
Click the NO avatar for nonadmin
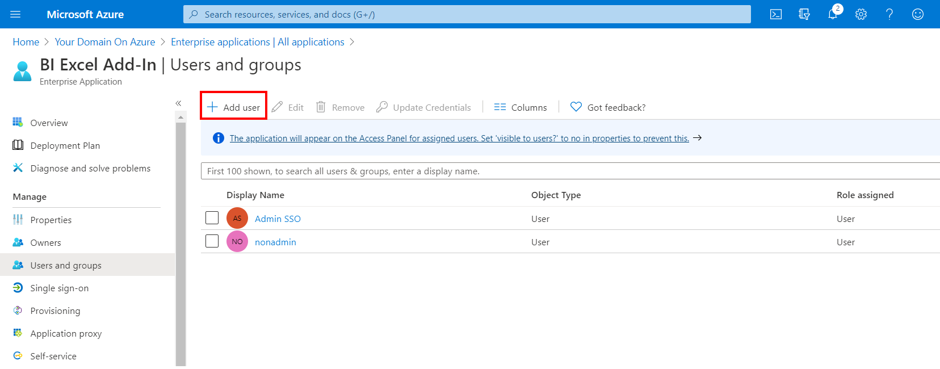click(x=237, y=241)
